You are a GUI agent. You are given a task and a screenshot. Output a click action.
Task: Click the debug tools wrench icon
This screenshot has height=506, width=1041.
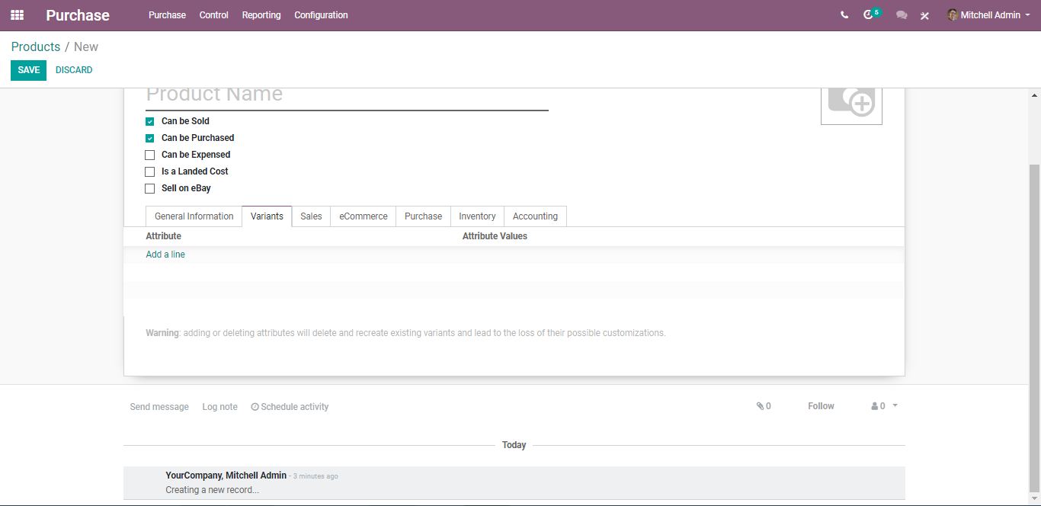tap(924, 15)
